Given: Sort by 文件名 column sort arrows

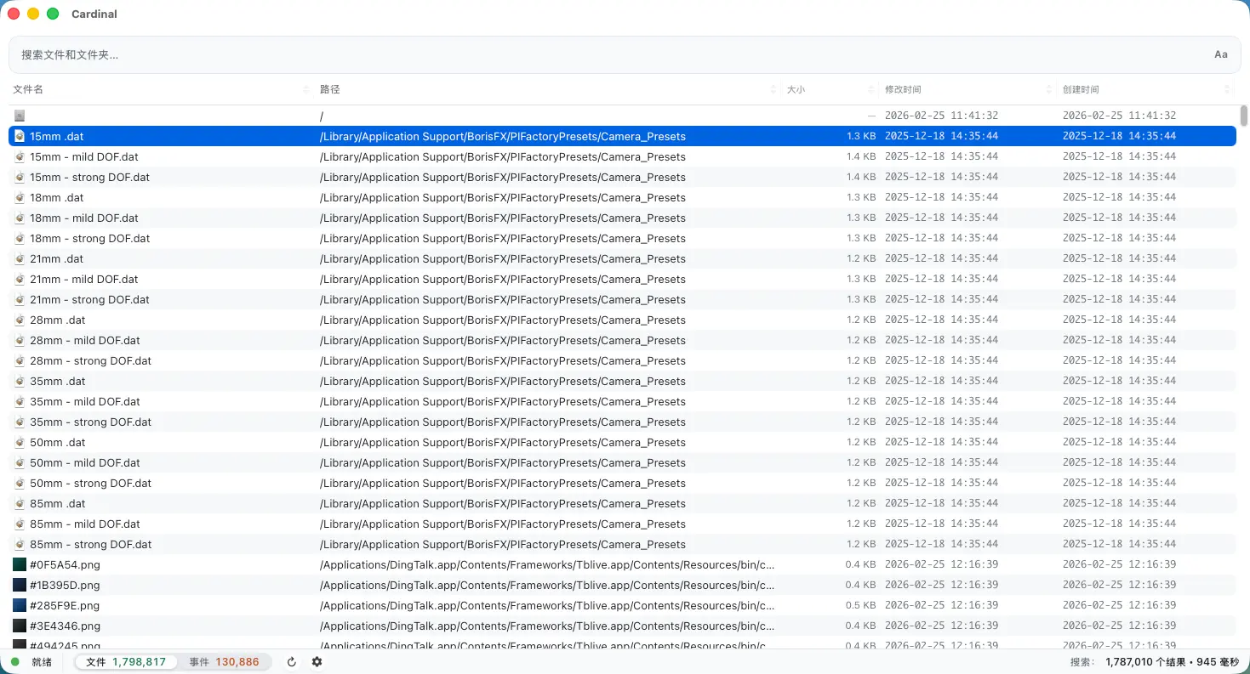Looking at the screenshot, I should [x=306, y=89].
